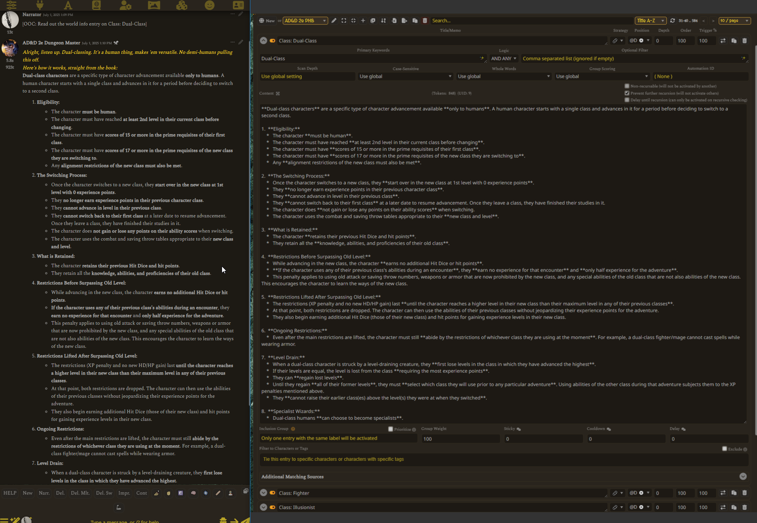Import world info file icon
This screenshot has width=757, height=523.
tap(394, 21)
